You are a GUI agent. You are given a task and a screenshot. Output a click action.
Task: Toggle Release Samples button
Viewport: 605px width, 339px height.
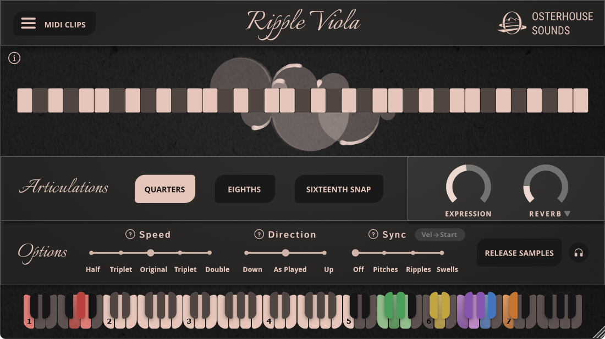[x=519, y=253]
